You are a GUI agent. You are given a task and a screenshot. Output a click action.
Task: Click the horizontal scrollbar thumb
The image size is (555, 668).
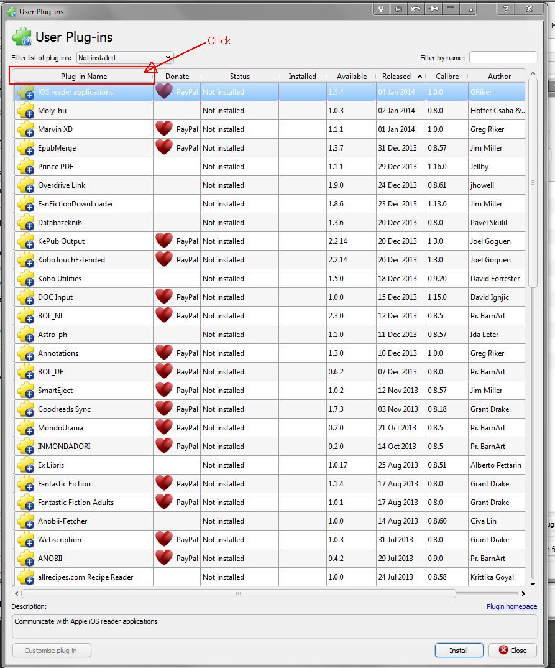[x=238, y=593]
